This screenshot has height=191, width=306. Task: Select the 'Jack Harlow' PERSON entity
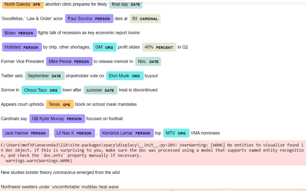25,133
